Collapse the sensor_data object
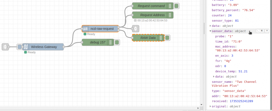Screen dimensions: 272x111 coord(210,31)
